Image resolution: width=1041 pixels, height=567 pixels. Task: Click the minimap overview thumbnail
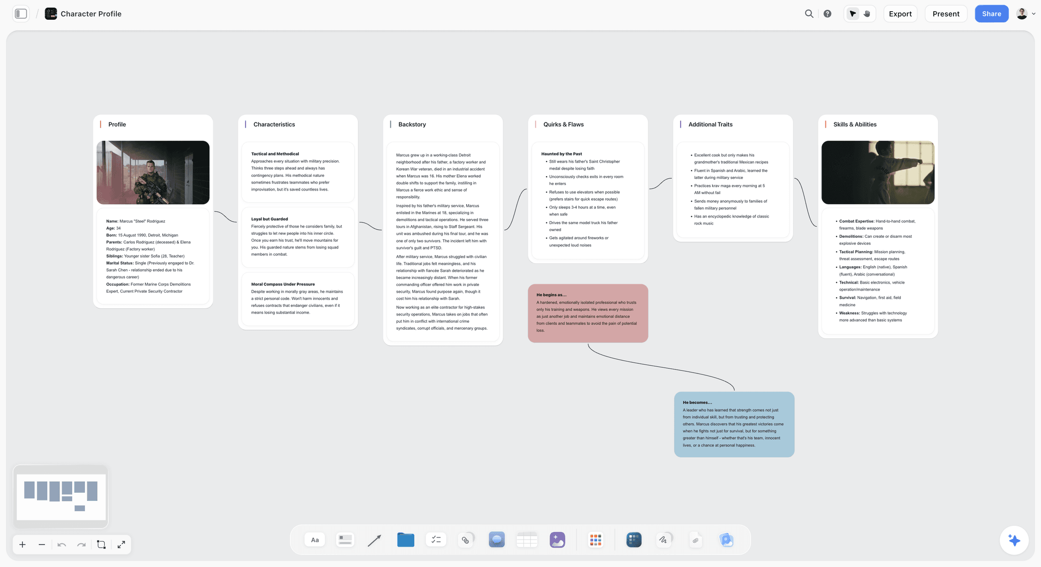coord(61,496)
